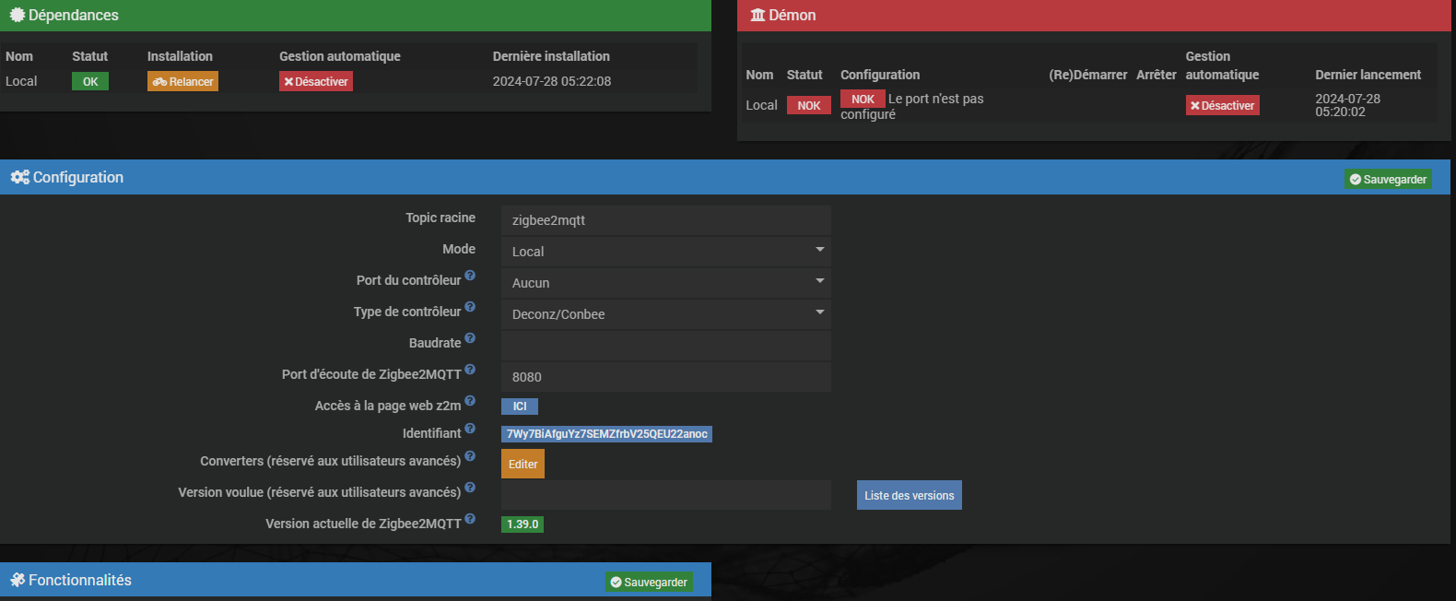Click help icon next to Port du contrôleur
The width and height of the screenshot is (1456, 601).
[x=470, y=275]
